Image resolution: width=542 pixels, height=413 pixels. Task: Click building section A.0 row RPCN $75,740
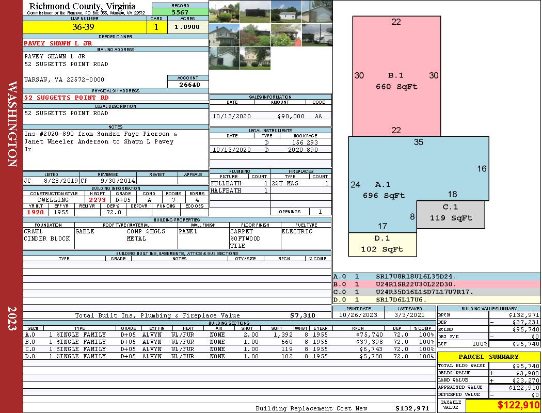click(369, 335)
